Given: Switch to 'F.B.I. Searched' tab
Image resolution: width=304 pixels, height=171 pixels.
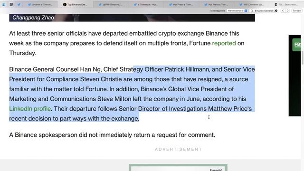Looking at the screenshot, I should coord(286,4).
